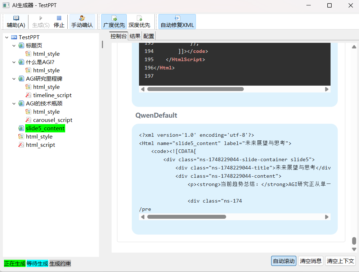Click the AGI研究里程碑 page icon

pos(21,79)
